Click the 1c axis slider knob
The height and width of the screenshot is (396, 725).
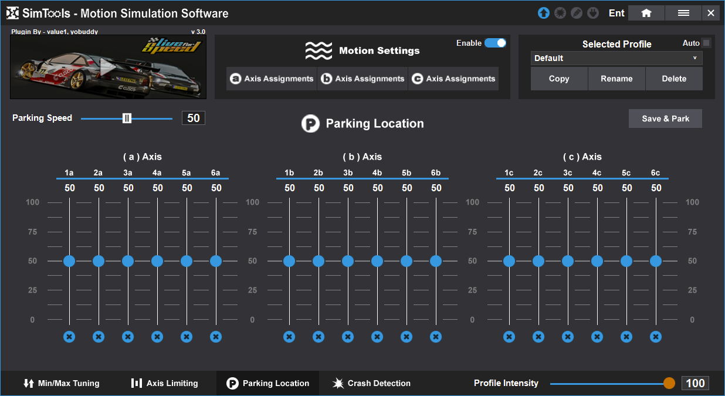[509, 261]
